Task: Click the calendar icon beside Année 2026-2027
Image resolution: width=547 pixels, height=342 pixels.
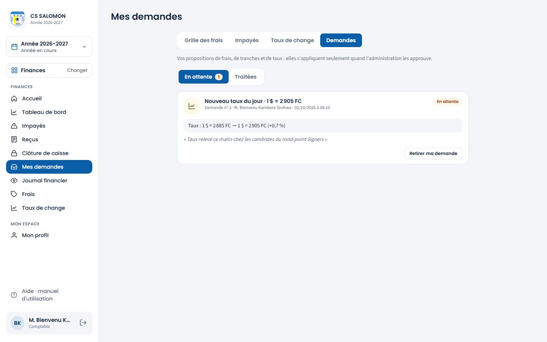Action: coord(14,47)
